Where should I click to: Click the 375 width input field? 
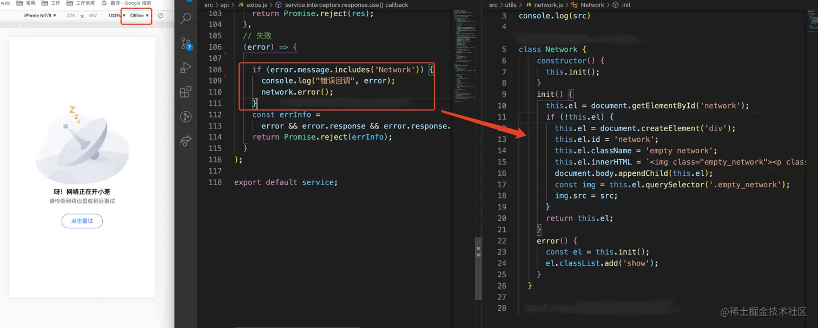point(71,16)
